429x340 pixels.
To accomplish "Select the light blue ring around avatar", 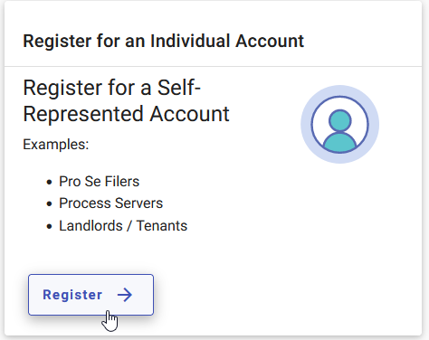I will [x=339, y=90].
